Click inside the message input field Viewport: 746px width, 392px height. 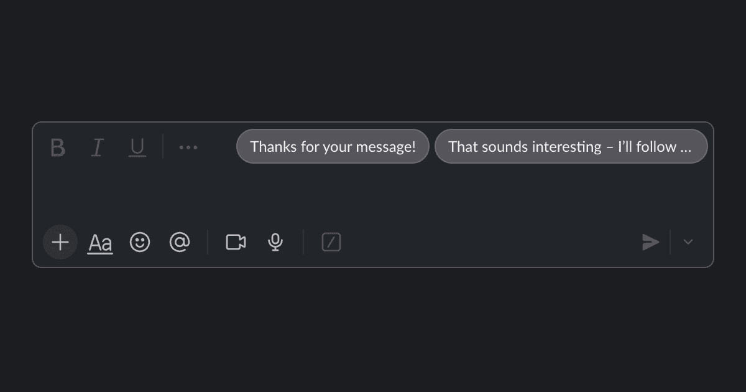pos(373,193)
